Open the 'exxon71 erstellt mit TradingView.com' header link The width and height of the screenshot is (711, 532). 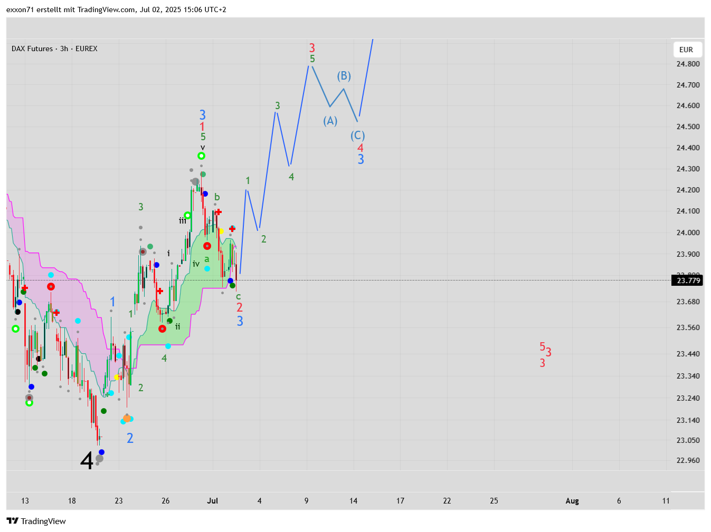(116, 9)
